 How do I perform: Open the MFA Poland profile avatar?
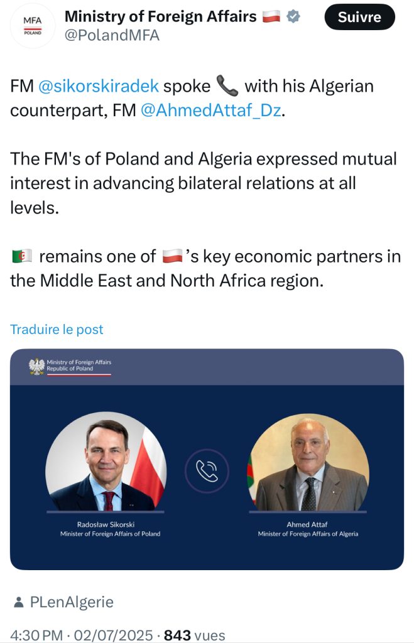[x=33, y=26]
